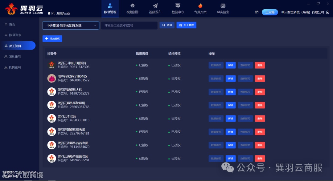This screenshot has width=333, height=181.
Task: Click 数据授权 button for 巽羽云谈矩阵大炜
Action: coord(216,92)
